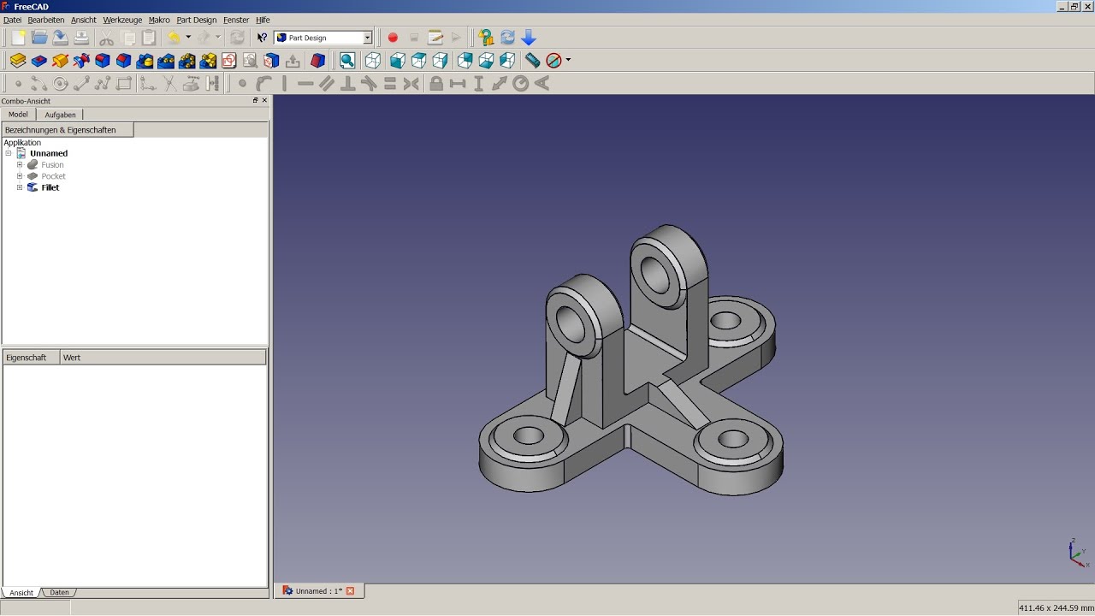Open a file with the folder icon

point(39,38)
